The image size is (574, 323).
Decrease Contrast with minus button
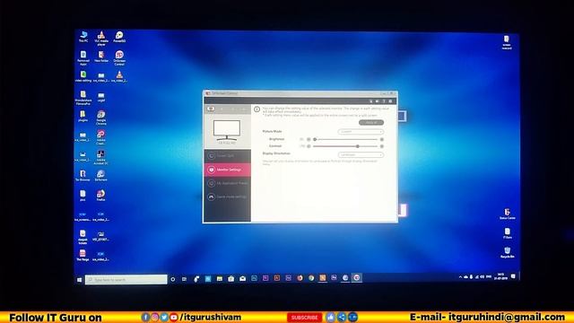click(x=309, y=146)
